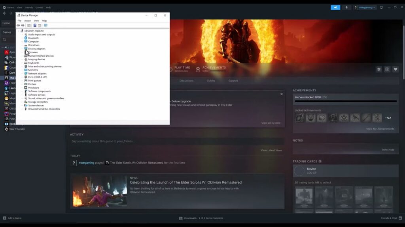Screen dimensions: 405x227
Task: Click the game info icon
Action: tap(387, 69)
